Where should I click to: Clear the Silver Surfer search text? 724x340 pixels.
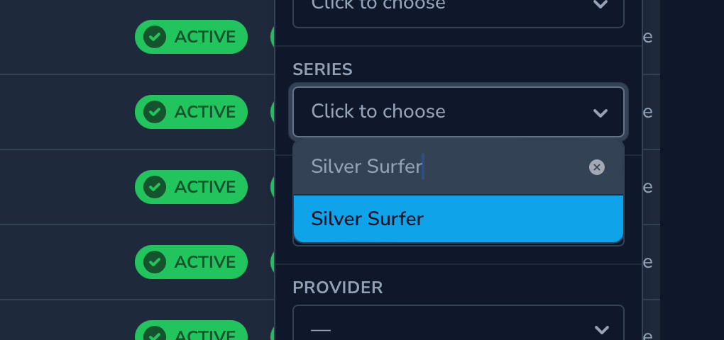597,167
